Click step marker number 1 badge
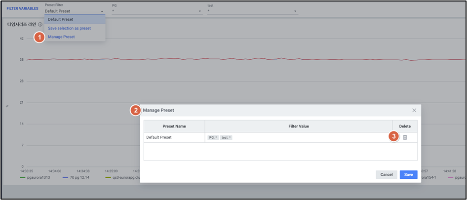This screenshot has height=200, width=467. [39, 37]
